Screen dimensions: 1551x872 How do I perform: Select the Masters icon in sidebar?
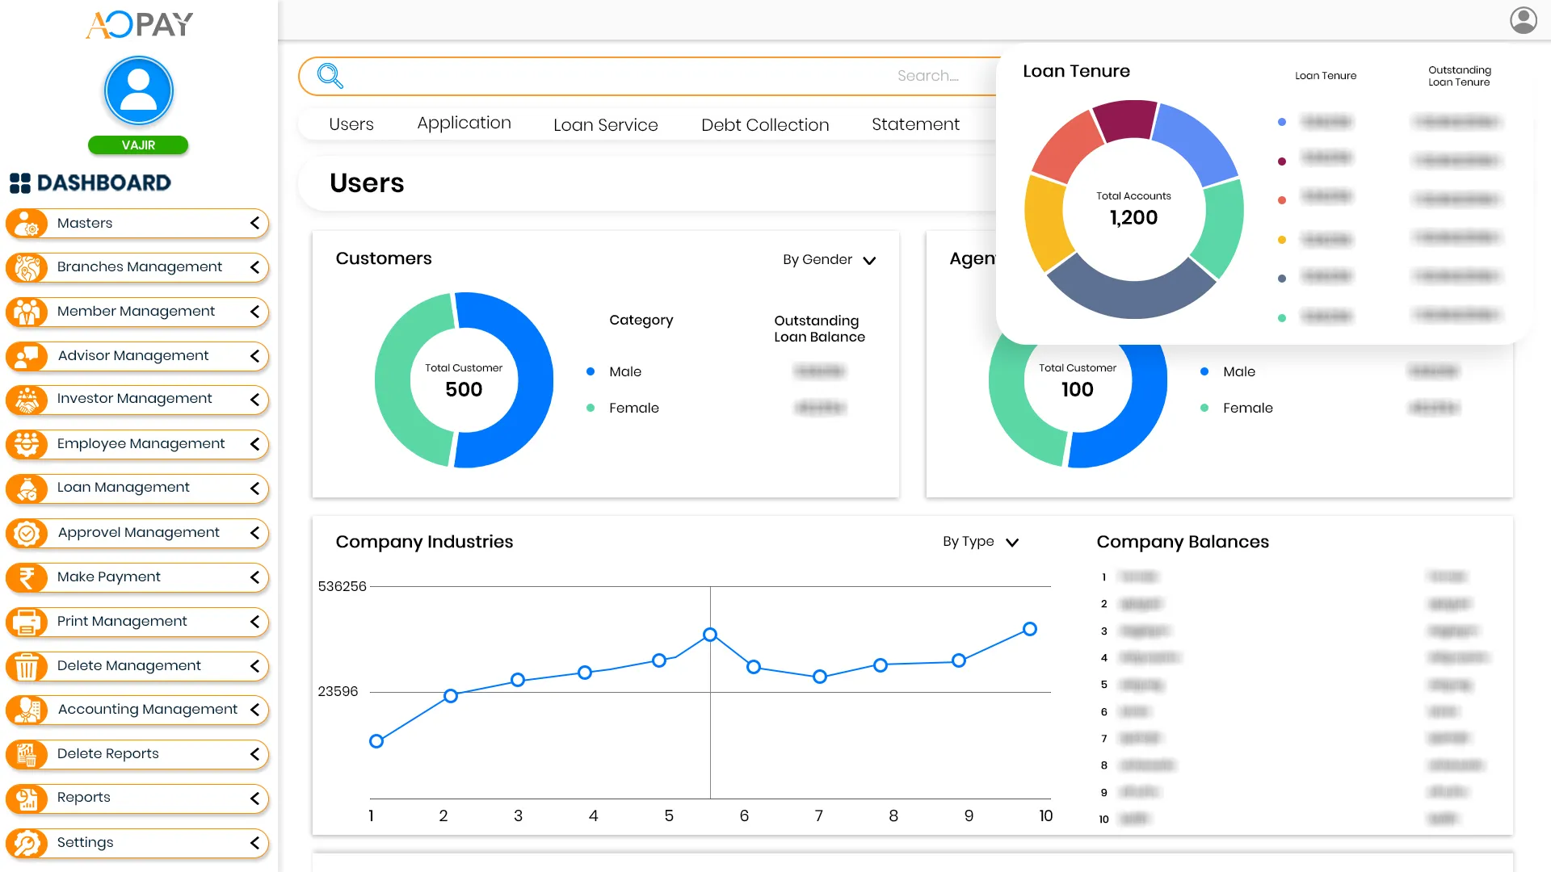(28, 224)
